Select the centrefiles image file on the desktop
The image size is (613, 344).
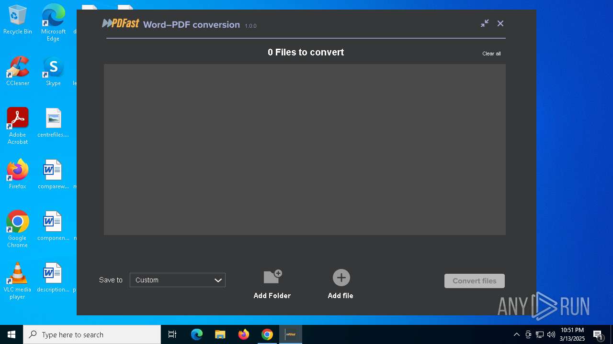pyautogui.click(x=53, y=123)
